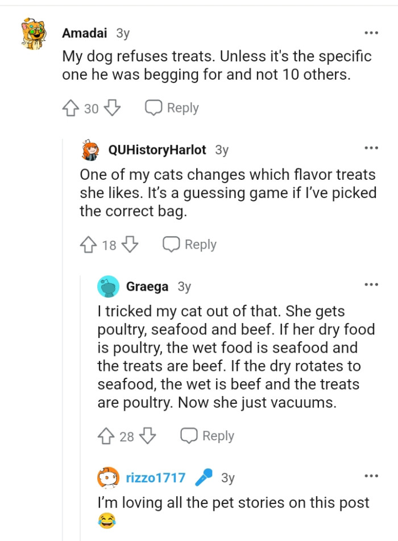Open the overflow menu on Amadai's comment
This screenshot has width=398, height=541.
pyautogui.click(x=371, y=32)
